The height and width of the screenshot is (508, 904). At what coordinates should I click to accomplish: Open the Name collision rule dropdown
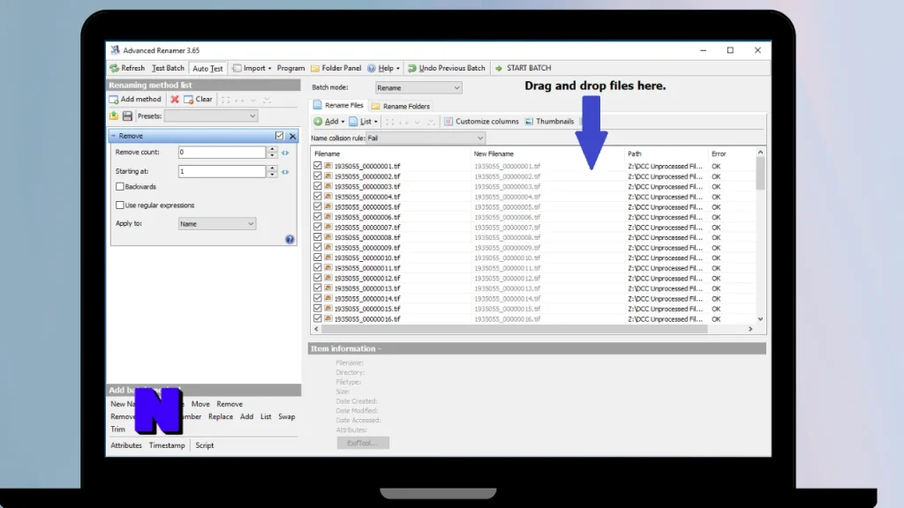point(426,138)
